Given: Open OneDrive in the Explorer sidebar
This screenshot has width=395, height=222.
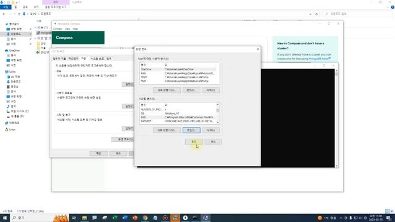Looking at the screenshot, I should pyautogui.click(x=14, y=51).
